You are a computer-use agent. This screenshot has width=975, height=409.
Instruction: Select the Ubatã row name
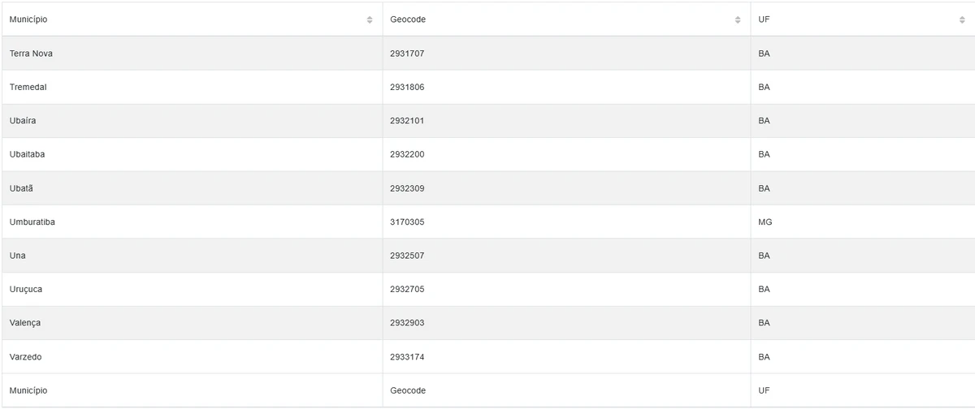tap(22, 188)
